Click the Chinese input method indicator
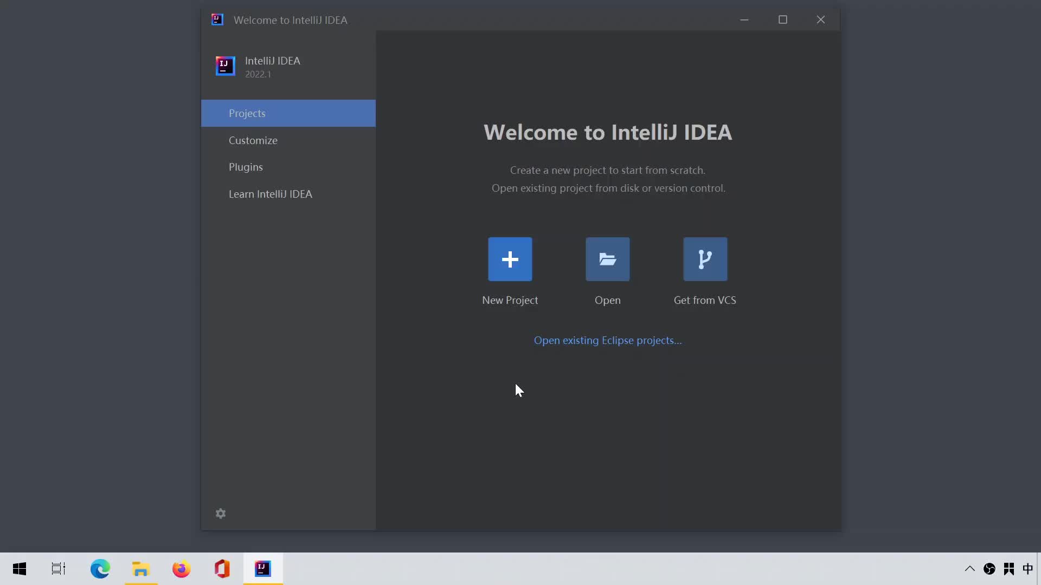The height and width of the screenshot is (585, 1041). point(1028,569)
